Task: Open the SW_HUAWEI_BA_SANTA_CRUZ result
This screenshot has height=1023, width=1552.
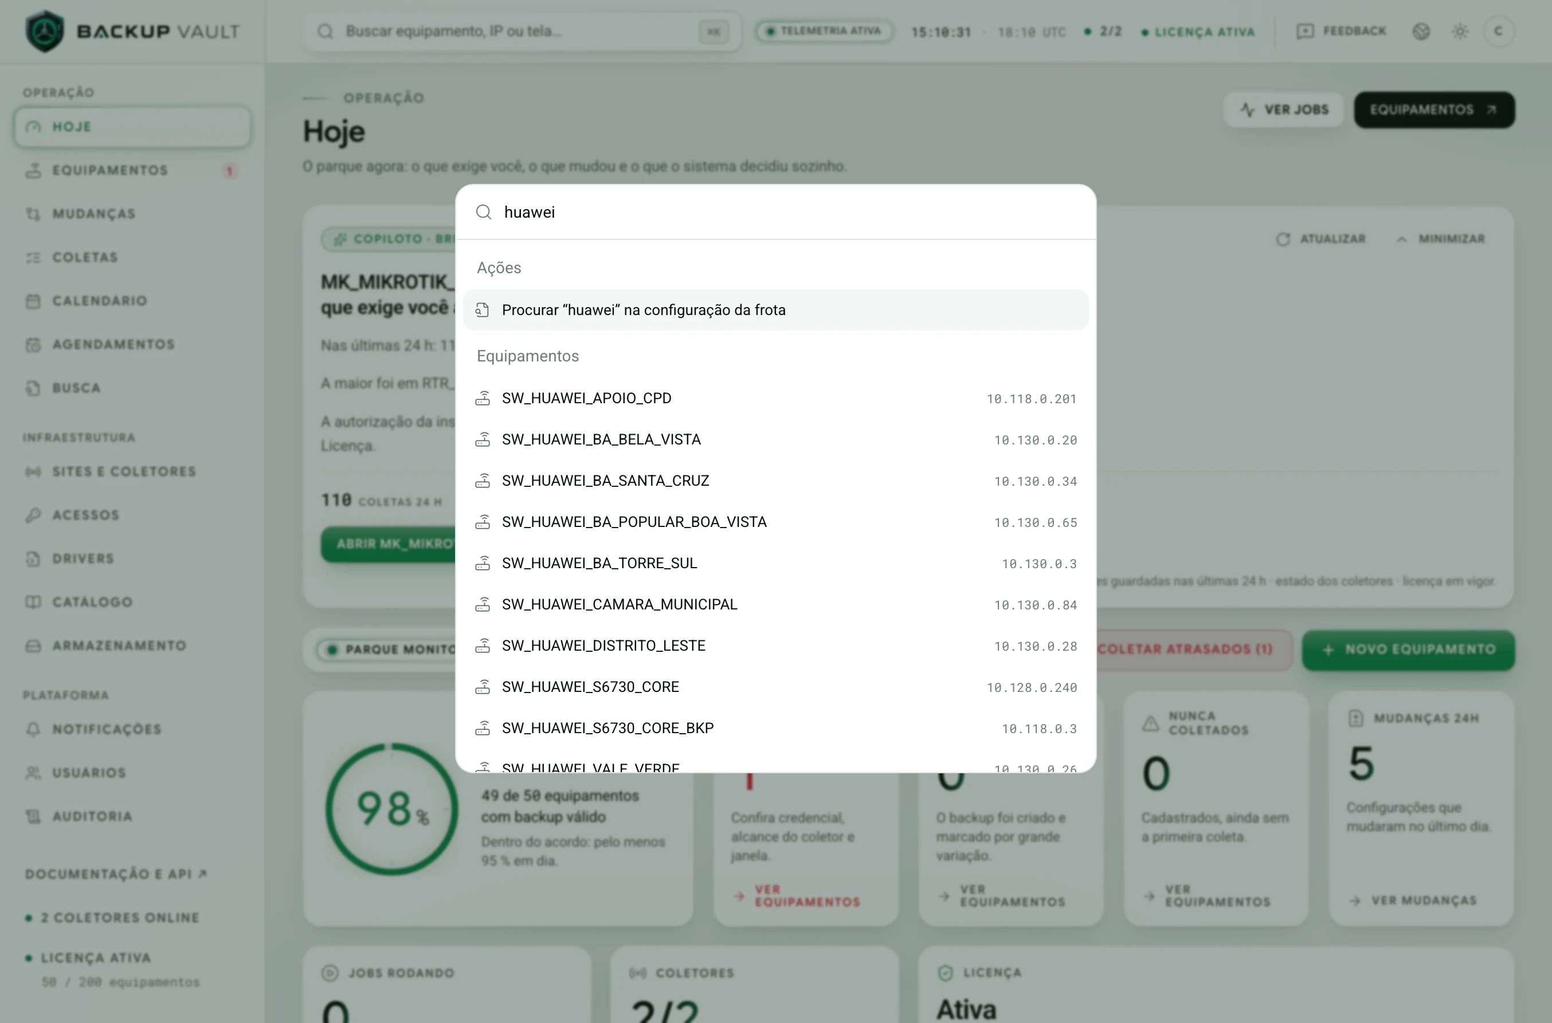Action: [x=775, y=481]
